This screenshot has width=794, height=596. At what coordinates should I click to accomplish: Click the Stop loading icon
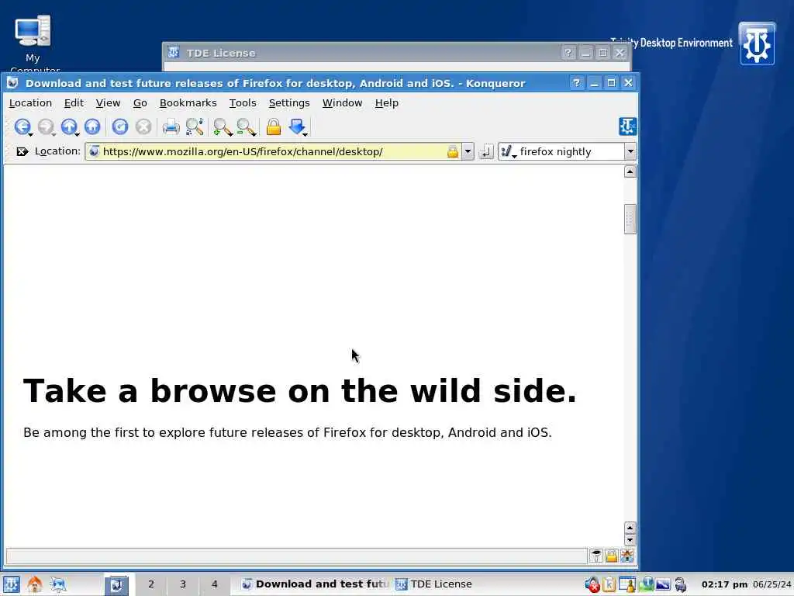coord(143,126)
